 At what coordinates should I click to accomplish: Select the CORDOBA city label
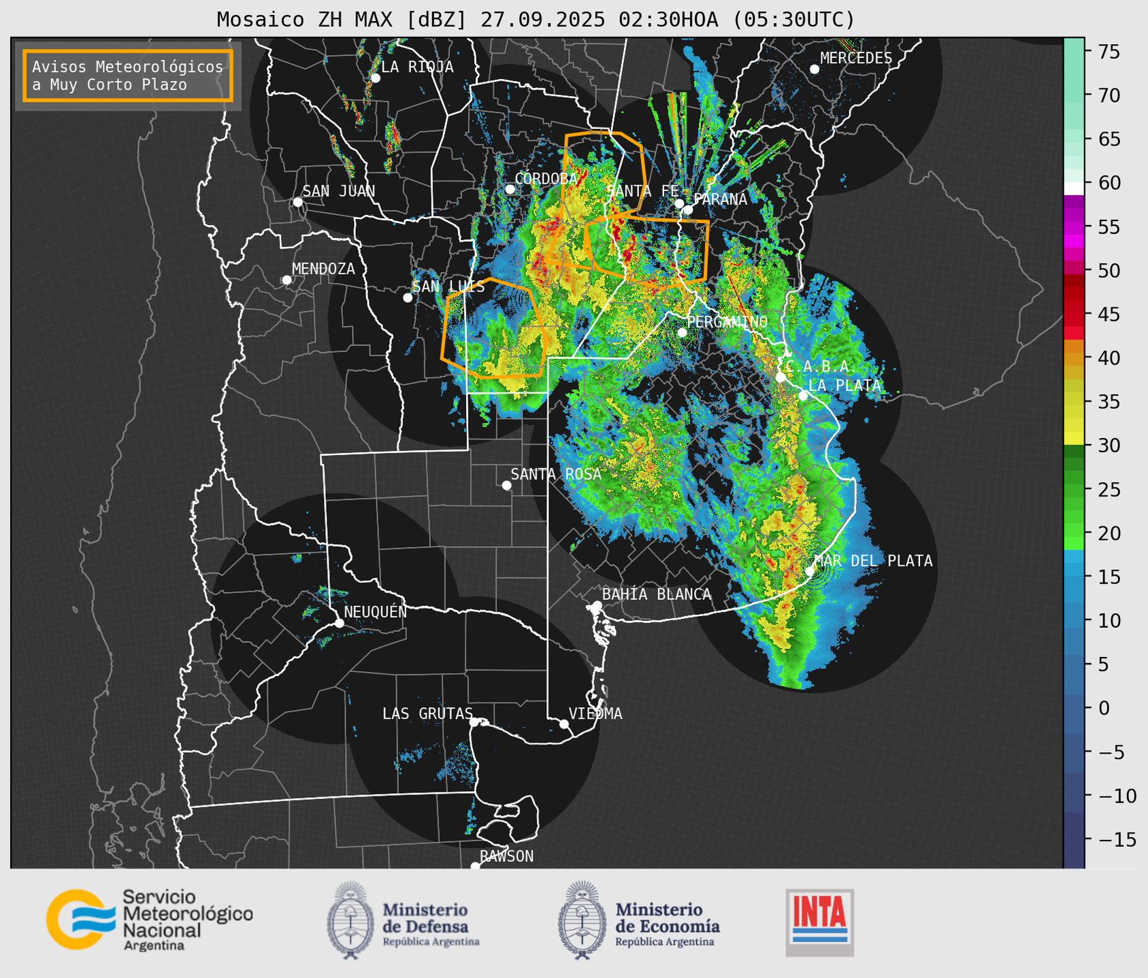(546, 178)
